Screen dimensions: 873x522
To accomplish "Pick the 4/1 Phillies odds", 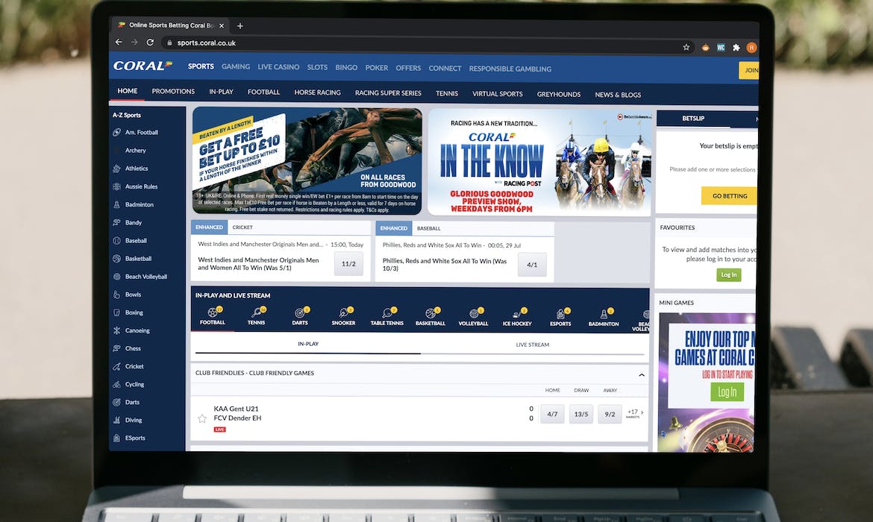I will pyautogui.click(x=532, y=265).
